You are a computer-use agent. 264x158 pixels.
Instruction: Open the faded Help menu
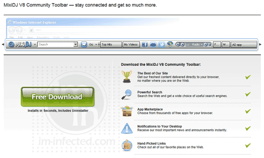pos(67,37)
